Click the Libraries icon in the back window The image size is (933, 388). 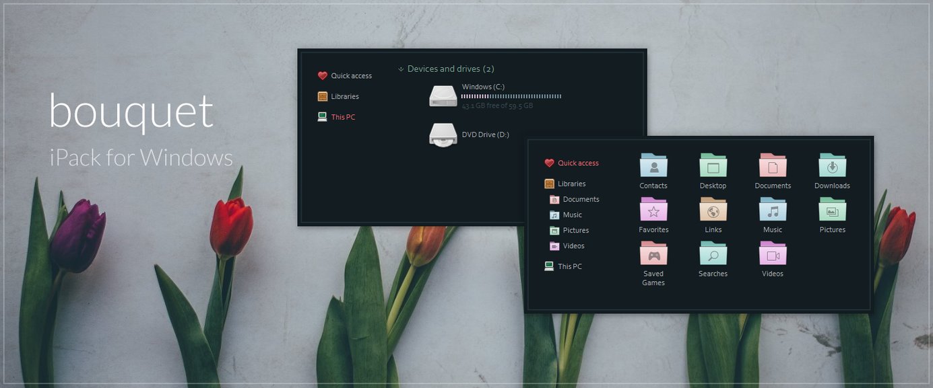[322, 96]
